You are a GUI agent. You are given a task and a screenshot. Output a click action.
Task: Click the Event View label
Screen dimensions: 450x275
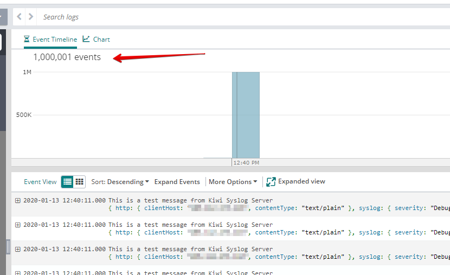click(40, 182)
